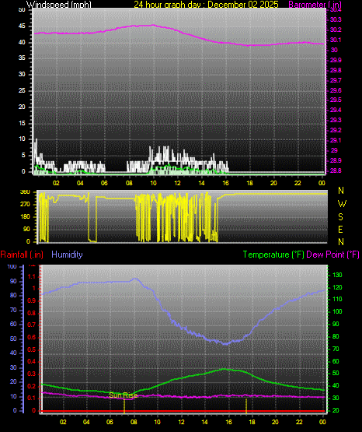Viewport: 362px width, 432px height.
Task: Click the 0.2 value on rainfall axis
Action: [32, 386]
